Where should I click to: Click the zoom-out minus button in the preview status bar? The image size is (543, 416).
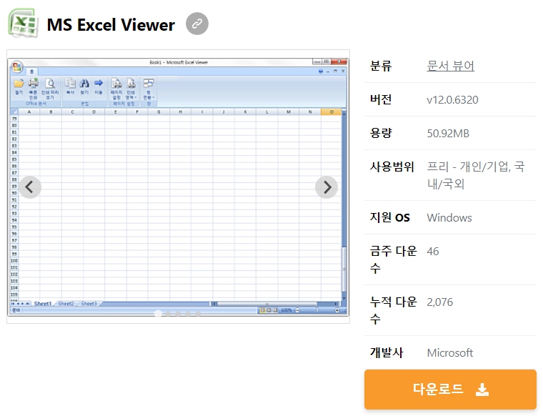297,310
